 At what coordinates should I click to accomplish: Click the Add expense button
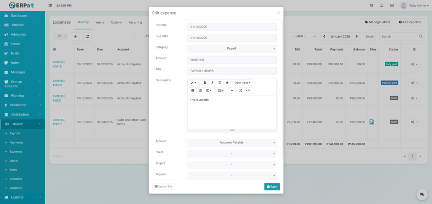click(x=410, y=22)
